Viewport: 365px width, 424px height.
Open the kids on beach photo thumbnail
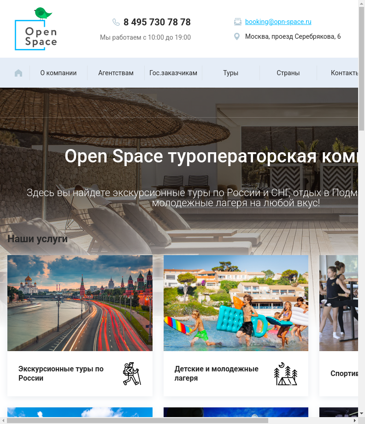point(236,303)
